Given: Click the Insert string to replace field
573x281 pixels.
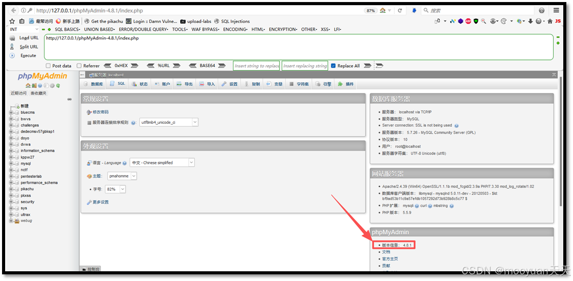Looking at the screenshot, I should 257,66.
